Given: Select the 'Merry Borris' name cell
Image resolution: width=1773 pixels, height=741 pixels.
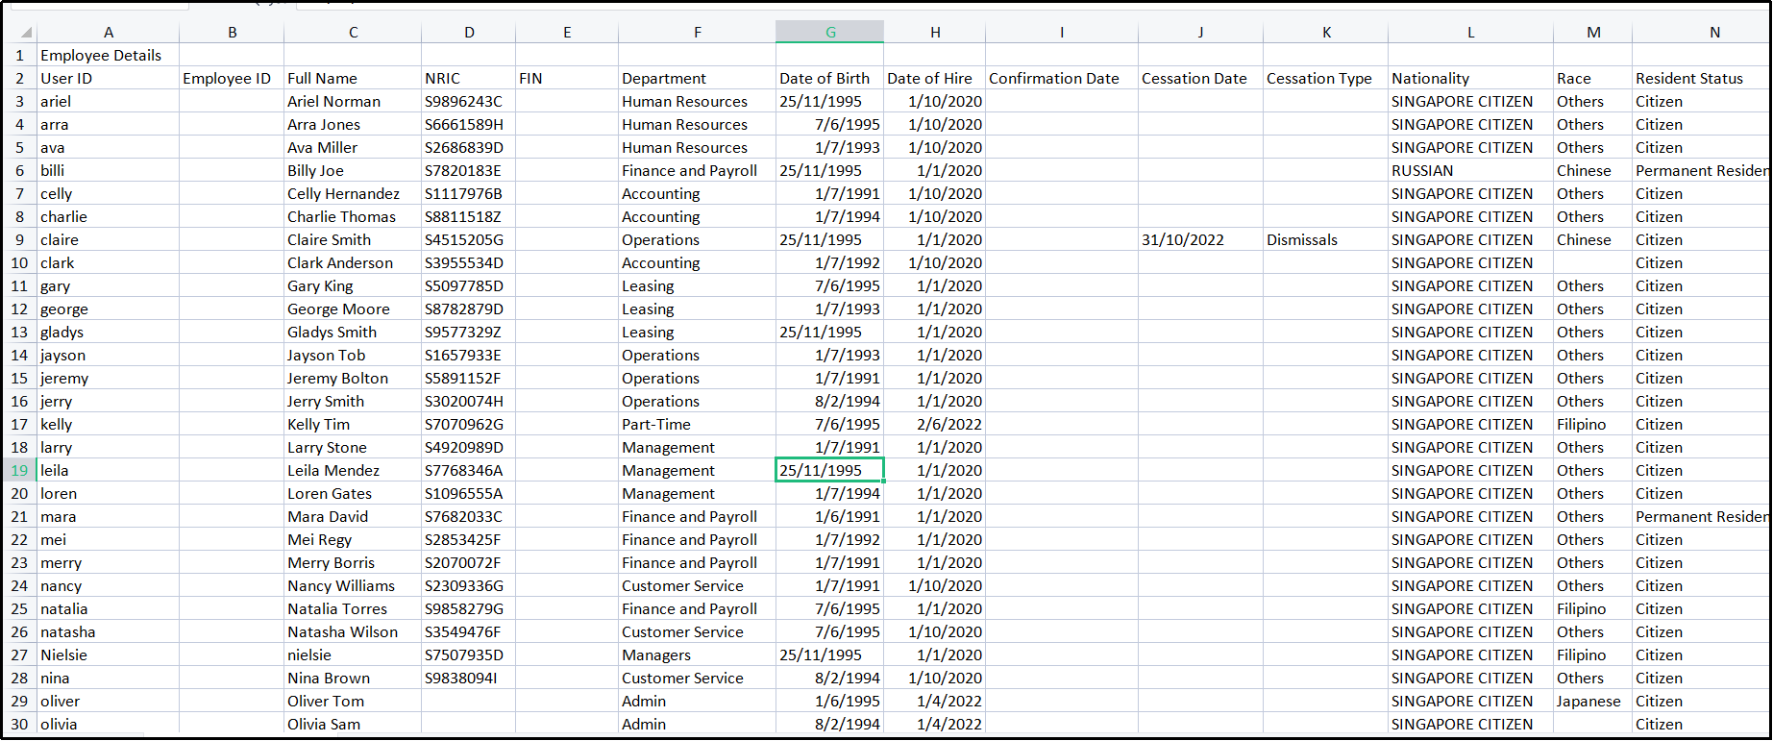Looking at the screenshot, I should click(x=353, y=562).
